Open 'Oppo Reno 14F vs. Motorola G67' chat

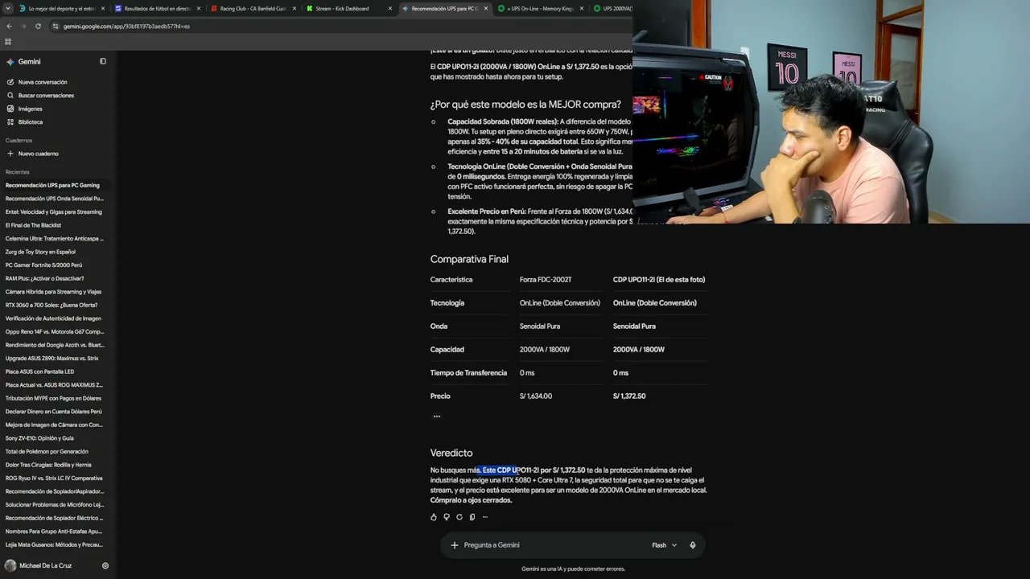click(55, 331)
